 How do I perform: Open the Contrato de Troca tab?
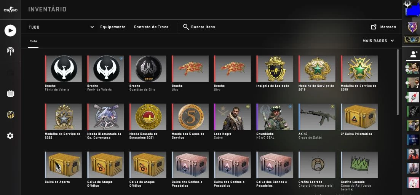(151, 27)
